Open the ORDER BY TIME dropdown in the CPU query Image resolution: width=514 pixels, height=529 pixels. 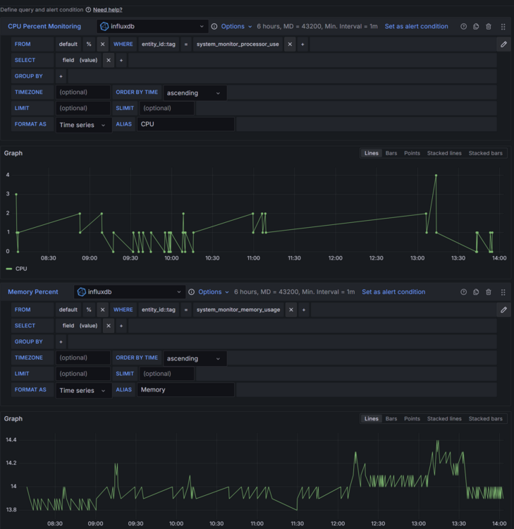[x=194, y=93]
